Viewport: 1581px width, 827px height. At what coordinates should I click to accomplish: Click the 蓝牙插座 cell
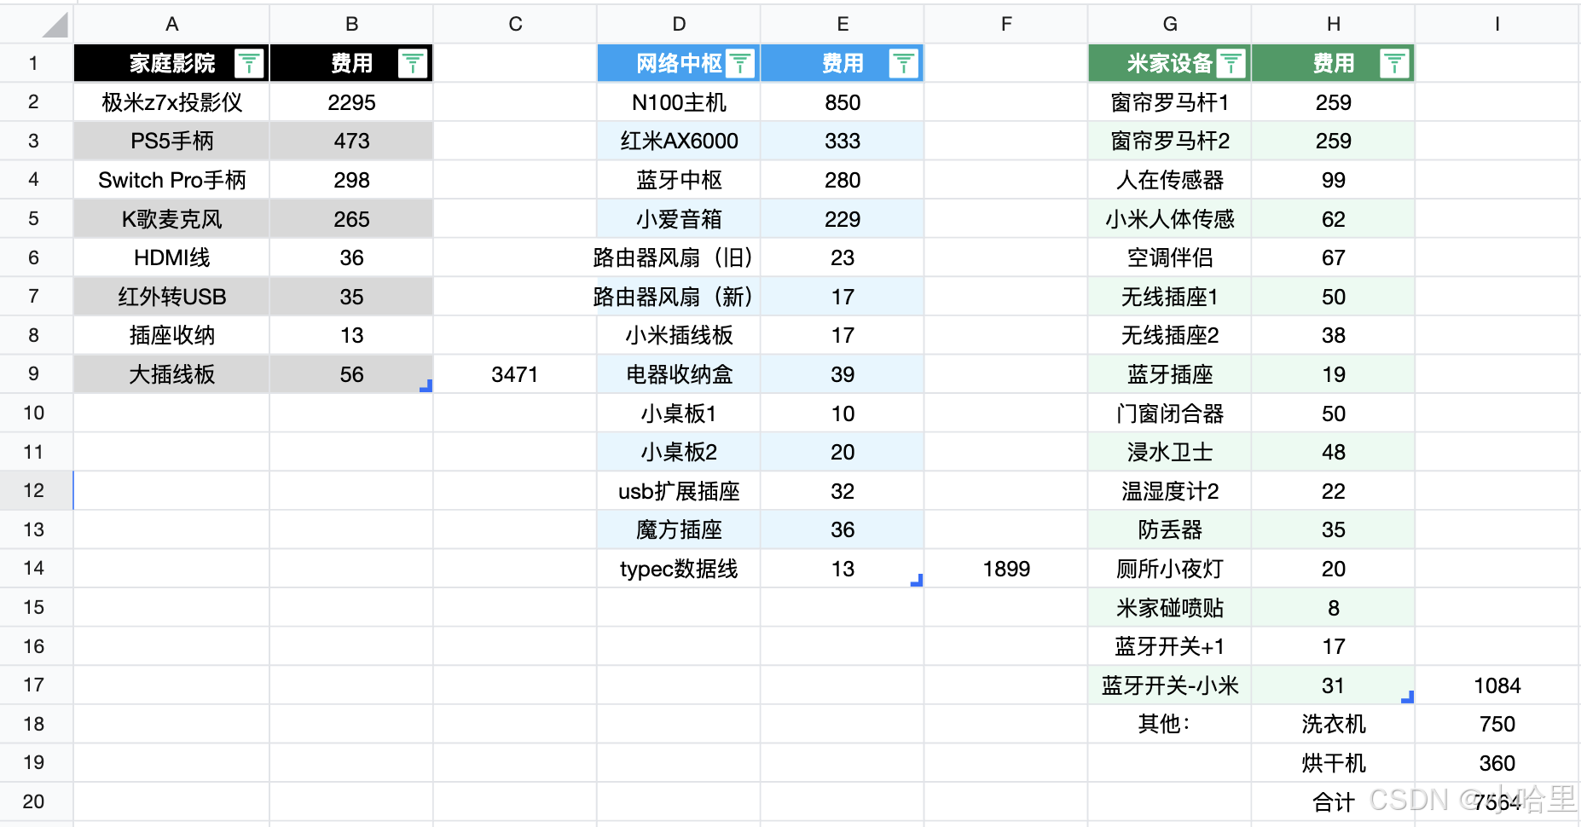click(1170, 374)
